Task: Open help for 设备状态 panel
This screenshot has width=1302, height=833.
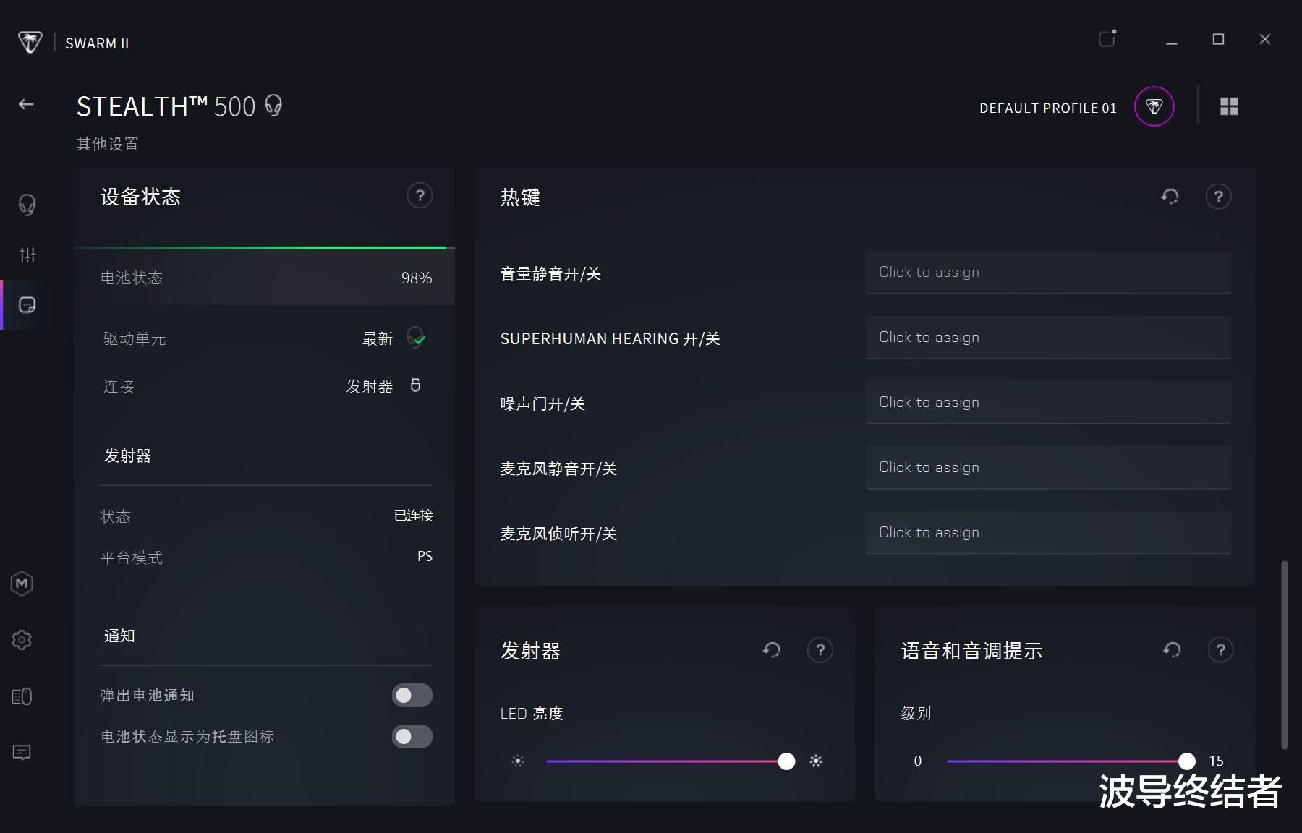Action: pyautogui.click(x=420, y=196)
